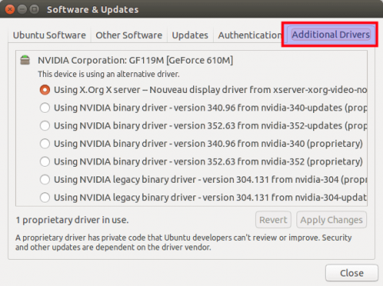Click the proprietary driver private code notice
The height and width of the screenshot is (286, 383).
coord(184,242)
